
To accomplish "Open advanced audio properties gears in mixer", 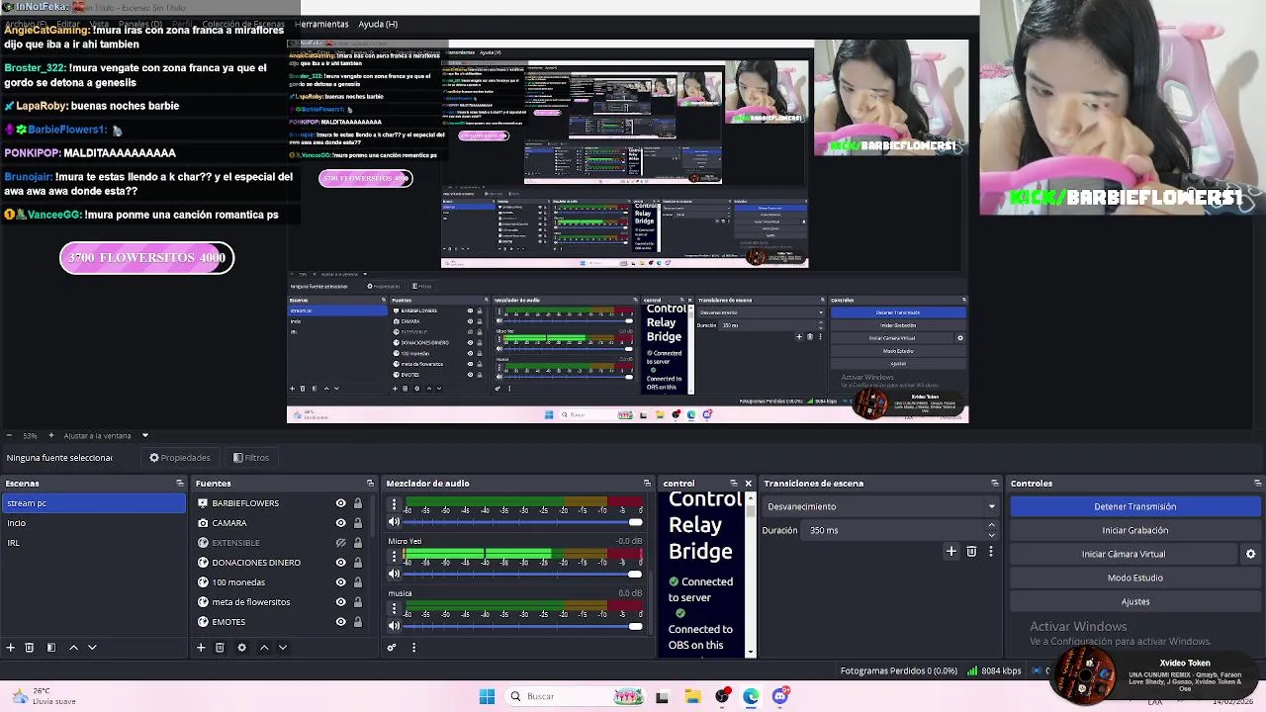I will click(x=392, y=648).
